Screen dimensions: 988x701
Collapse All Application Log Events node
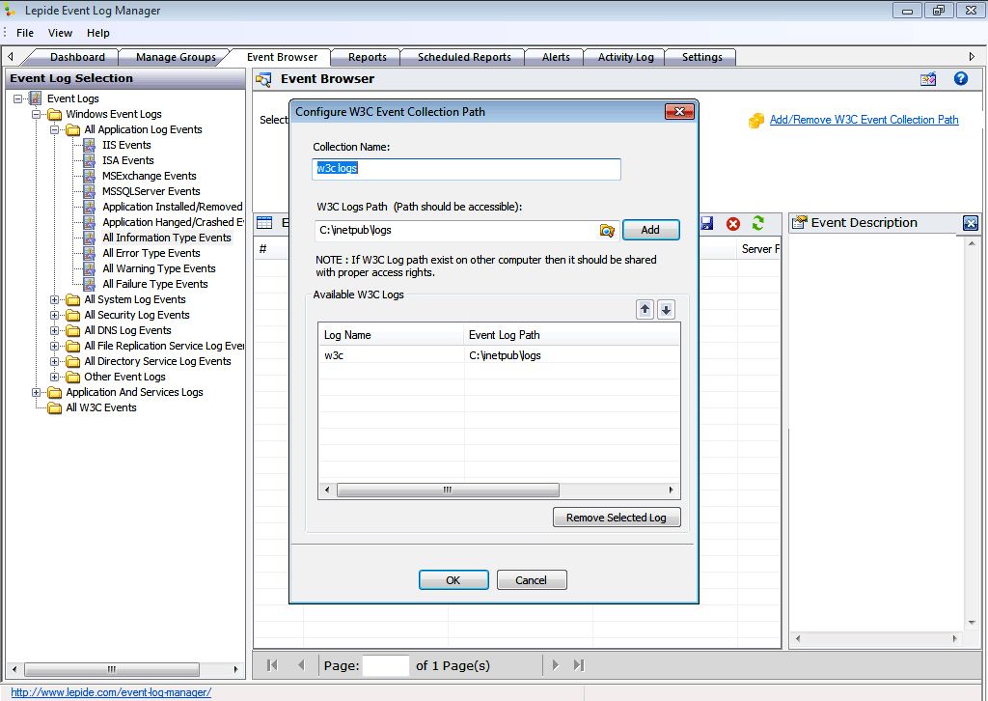point(55,129)
